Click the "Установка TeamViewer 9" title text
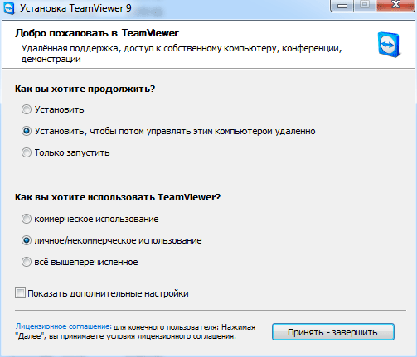417x357 pixels. (75, 8)
